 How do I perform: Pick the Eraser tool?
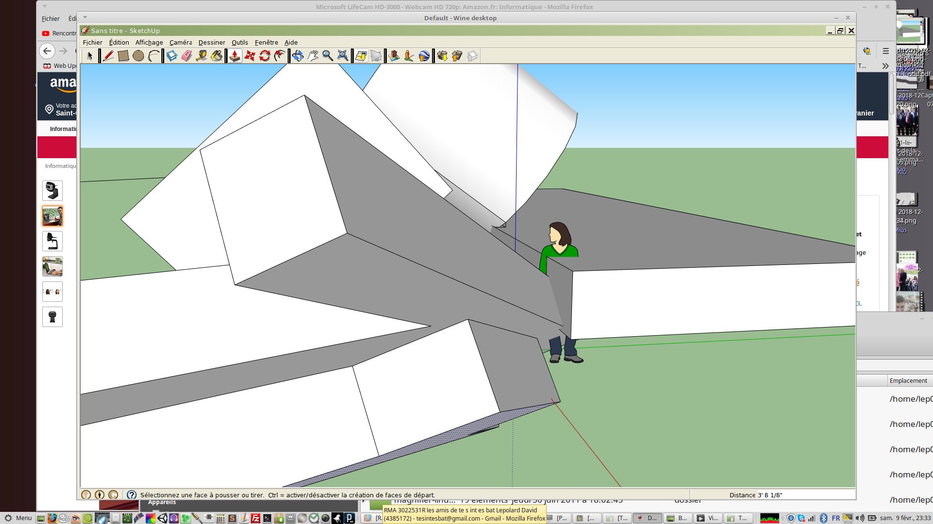tap(187, 56)
